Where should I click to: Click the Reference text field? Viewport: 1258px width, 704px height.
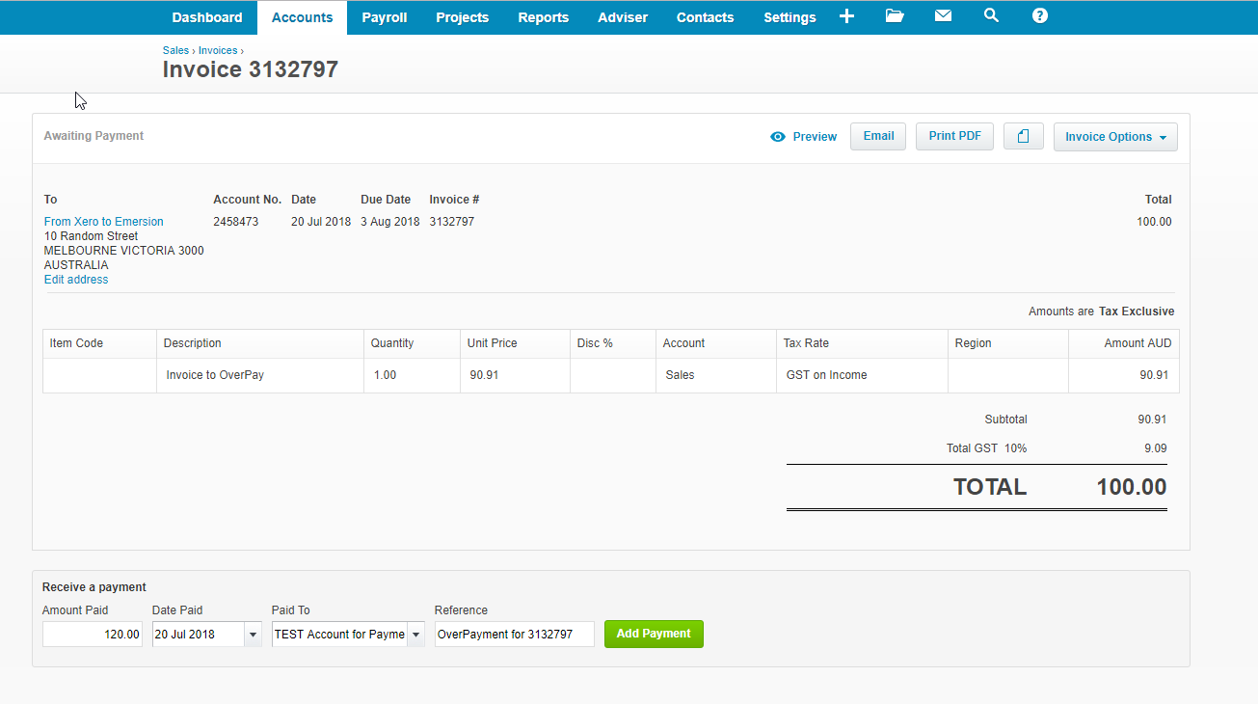click(x=514, y=635)
